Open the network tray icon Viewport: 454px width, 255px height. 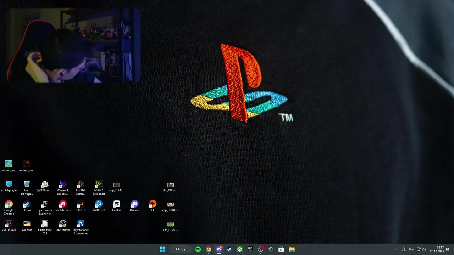pyautogui.click(x=419, y=249)
